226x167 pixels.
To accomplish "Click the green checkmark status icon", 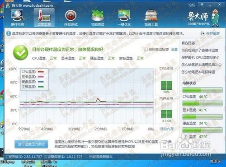I will 21,53.
